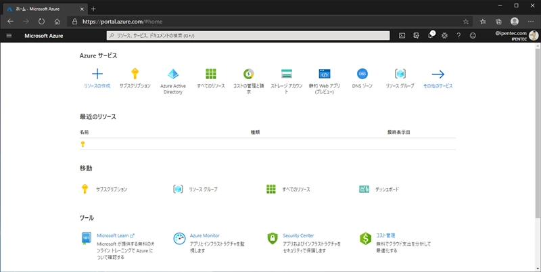The image size is (541, 272).
Task: Click the リソースの作成 plus icon
Action: tap(97, 74)
